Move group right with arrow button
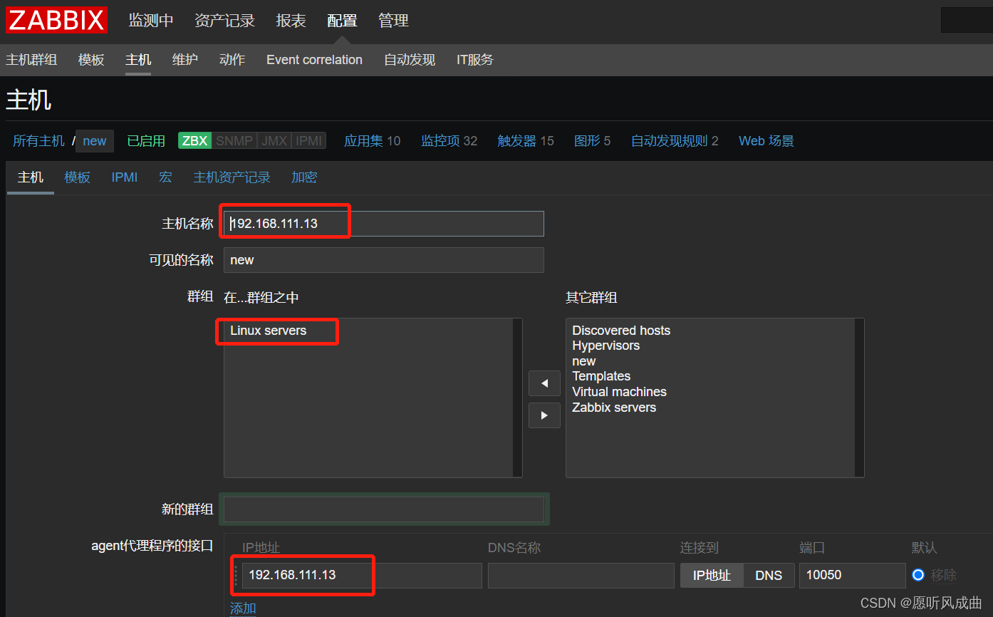This screenshot has height=617, width=993. pyautogui.click(x=544, y=415)
